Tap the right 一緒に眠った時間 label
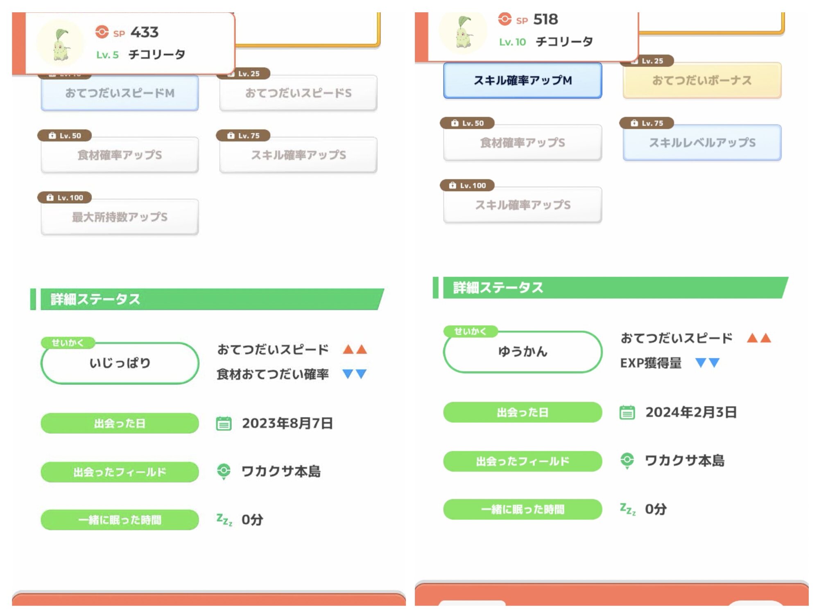Image resolution: width=819 pixels, height=615 pixels. click(522, 509)
